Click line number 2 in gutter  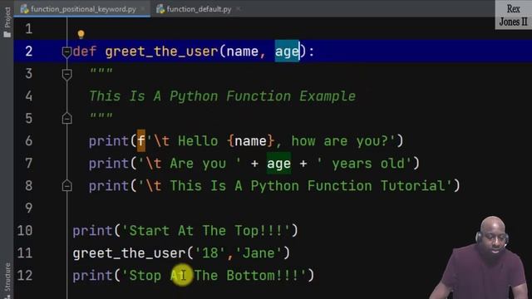coord(29,51)
